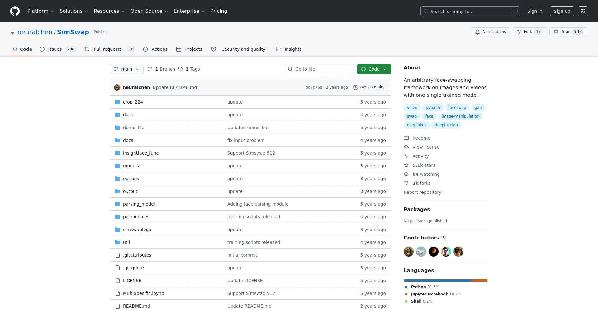
Task: Click the GitHub logo icon
Action: (15, 11)
